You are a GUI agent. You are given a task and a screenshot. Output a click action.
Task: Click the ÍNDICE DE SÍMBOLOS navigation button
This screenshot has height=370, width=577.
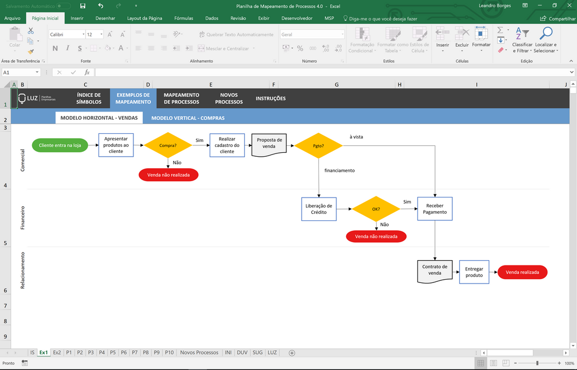[89, 98]
